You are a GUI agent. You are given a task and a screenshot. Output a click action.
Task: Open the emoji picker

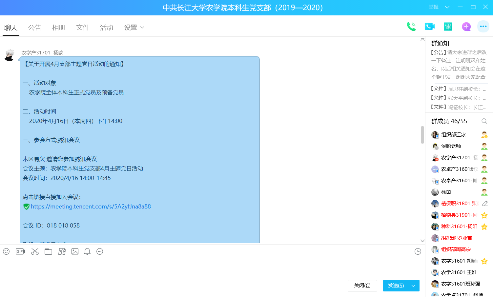pos(6,251)
